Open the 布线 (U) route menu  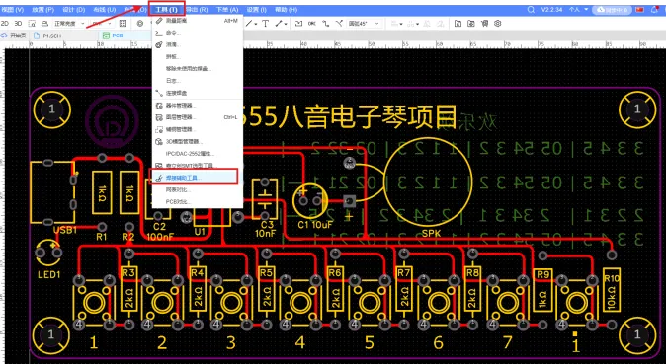pos(105,9)
